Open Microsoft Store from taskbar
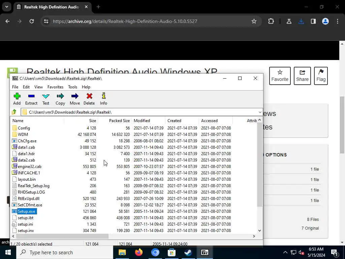Screen dimensions: 345x259 (x=171, y=252)
